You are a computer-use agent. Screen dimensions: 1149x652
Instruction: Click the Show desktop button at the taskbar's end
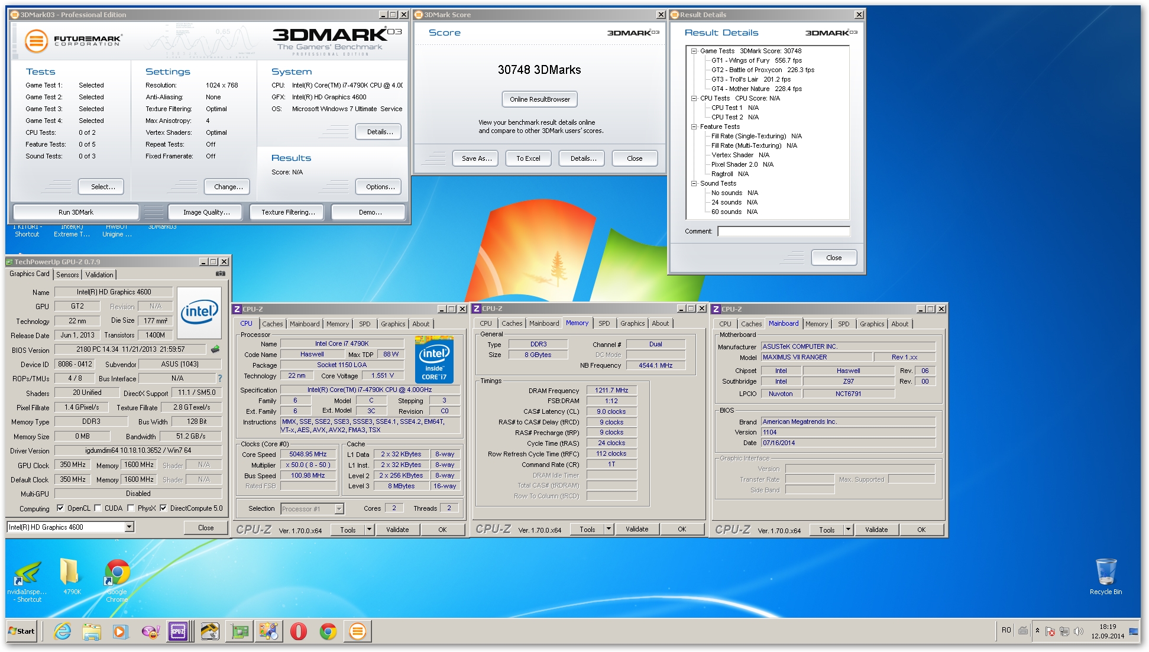[x=1134, y=631]
